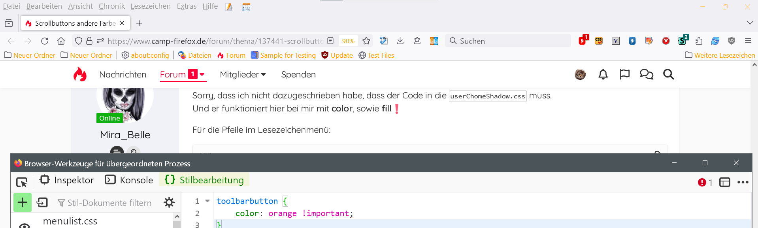This screenshot has height=228, width=758.
Task: Collapse the toolbarbutton rule code fold arrow
Action: pyautogui.click(x=207, y=201)
